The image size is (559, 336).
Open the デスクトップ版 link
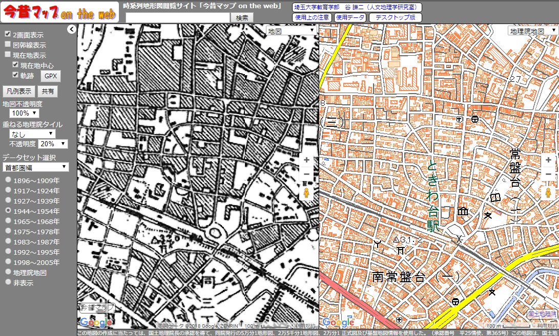pos(396,17)
